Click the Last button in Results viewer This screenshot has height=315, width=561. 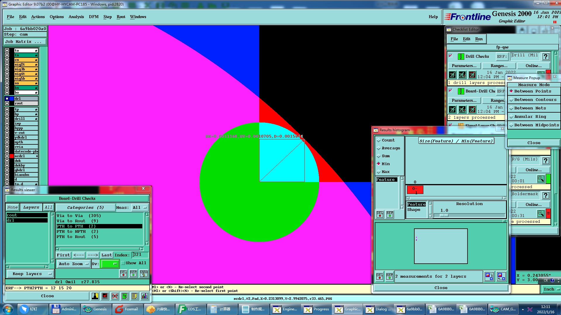(106, 255)
